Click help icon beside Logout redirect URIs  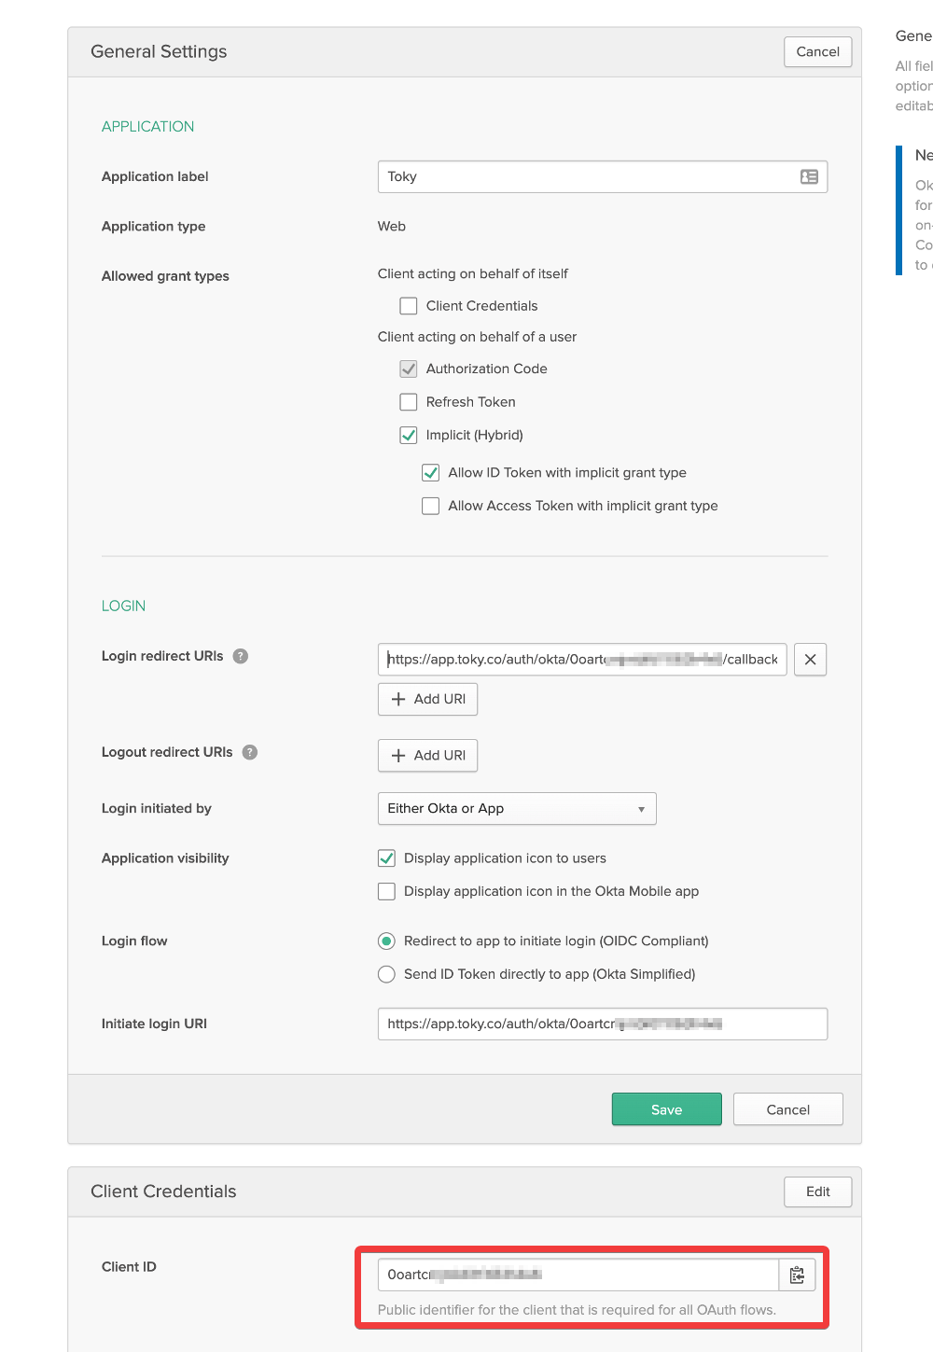[x=250, y=752]
